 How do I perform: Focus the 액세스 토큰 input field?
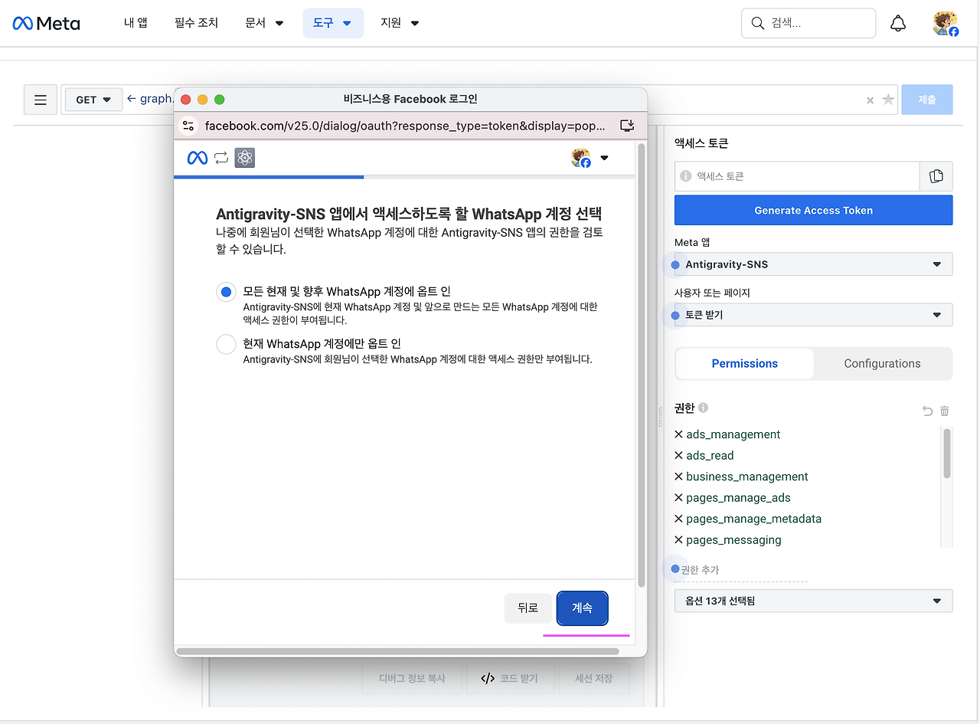(797, 176)
